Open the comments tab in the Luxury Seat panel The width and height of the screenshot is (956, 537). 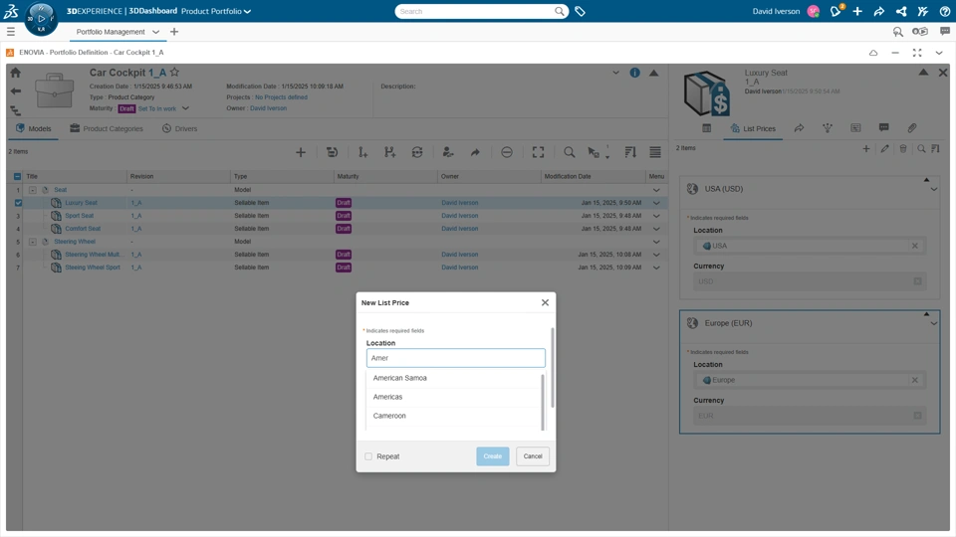click(883, 128)
